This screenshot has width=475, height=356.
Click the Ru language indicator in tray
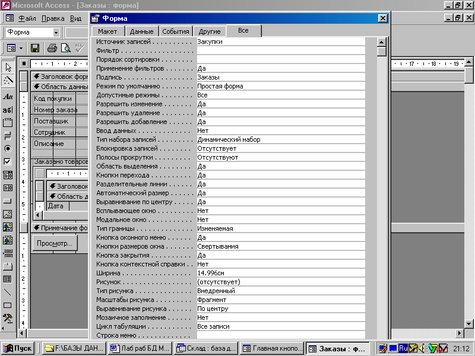[403, 348]
